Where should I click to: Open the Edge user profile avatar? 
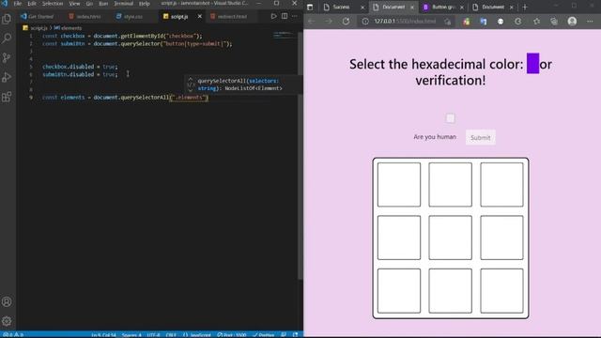(x=572, y=22)
